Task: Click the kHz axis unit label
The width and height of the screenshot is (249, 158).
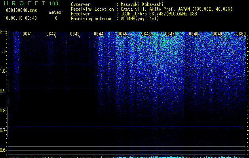Action: (x=4, y=32)
